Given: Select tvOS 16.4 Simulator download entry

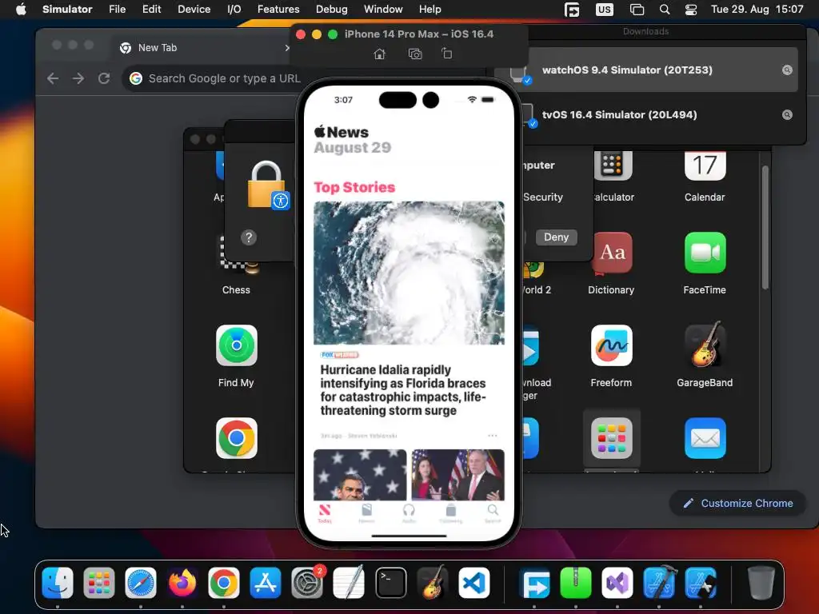Looking at the screenshot, I should [645, 115].
